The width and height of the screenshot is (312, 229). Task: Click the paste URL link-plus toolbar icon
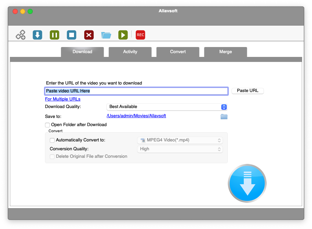pos(21,35)
